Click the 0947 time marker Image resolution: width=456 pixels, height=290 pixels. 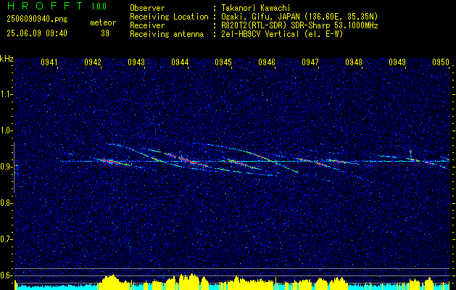[x=310, y=62]
